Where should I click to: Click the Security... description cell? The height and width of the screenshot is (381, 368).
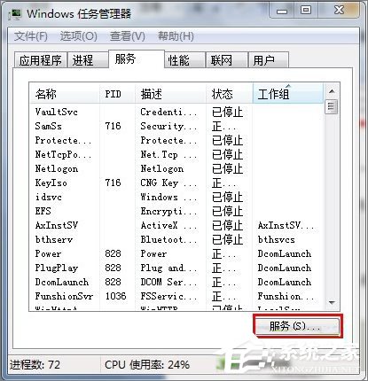coord(168,126)
